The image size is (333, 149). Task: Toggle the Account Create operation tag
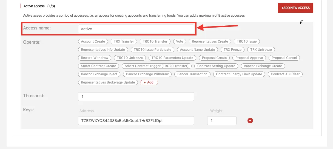(93, 41)
